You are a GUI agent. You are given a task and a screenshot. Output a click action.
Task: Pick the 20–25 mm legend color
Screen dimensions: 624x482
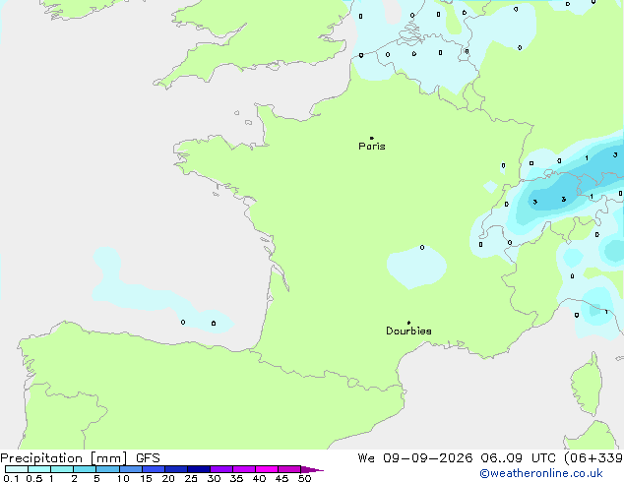click(x=176, y=469)
